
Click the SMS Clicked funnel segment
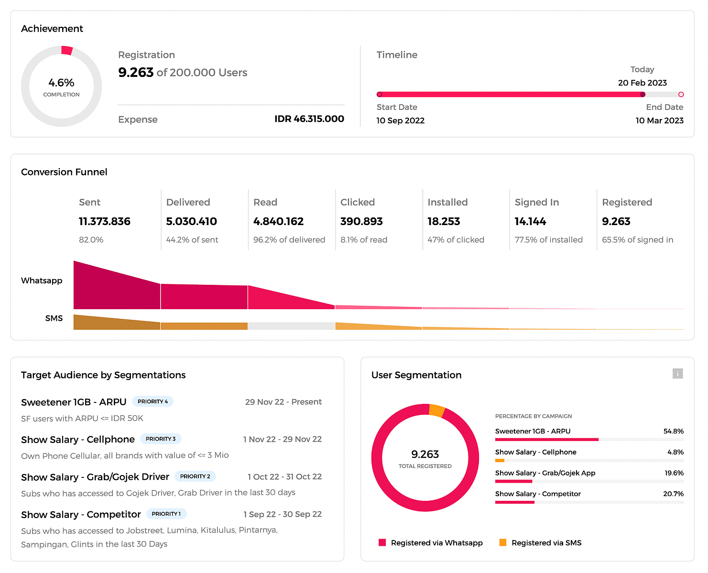tap(379, 326)
